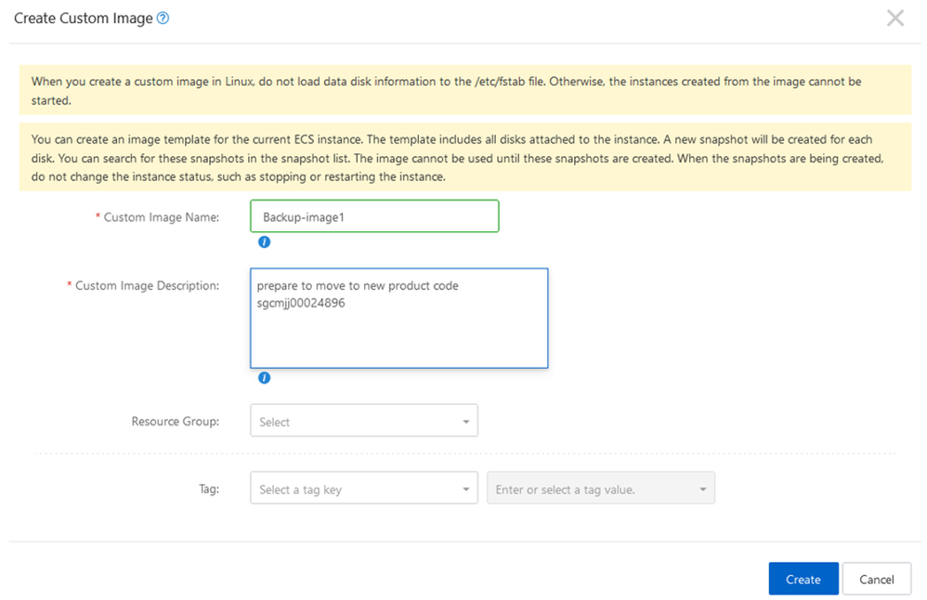The width and height of the screenshot is (927, 600).
Task: Open the Resource Group dropdown
Action: tap(363, 422)
